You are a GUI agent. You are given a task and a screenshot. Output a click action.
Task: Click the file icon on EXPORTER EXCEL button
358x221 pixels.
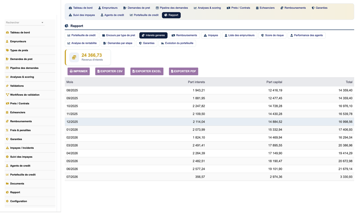tap(134, 71)
